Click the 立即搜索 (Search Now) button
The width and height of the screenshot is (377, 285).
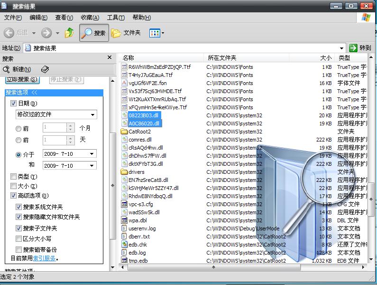click(x=22, y=79)
